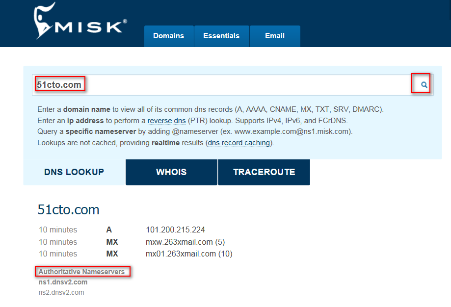Follow the reverse dns link
This screenshot has width=451, height=307.
coord(166,121)
